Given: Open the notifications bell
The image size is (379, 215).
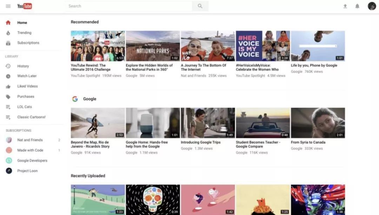Looking at the screenshot, I should coord(357,6).
